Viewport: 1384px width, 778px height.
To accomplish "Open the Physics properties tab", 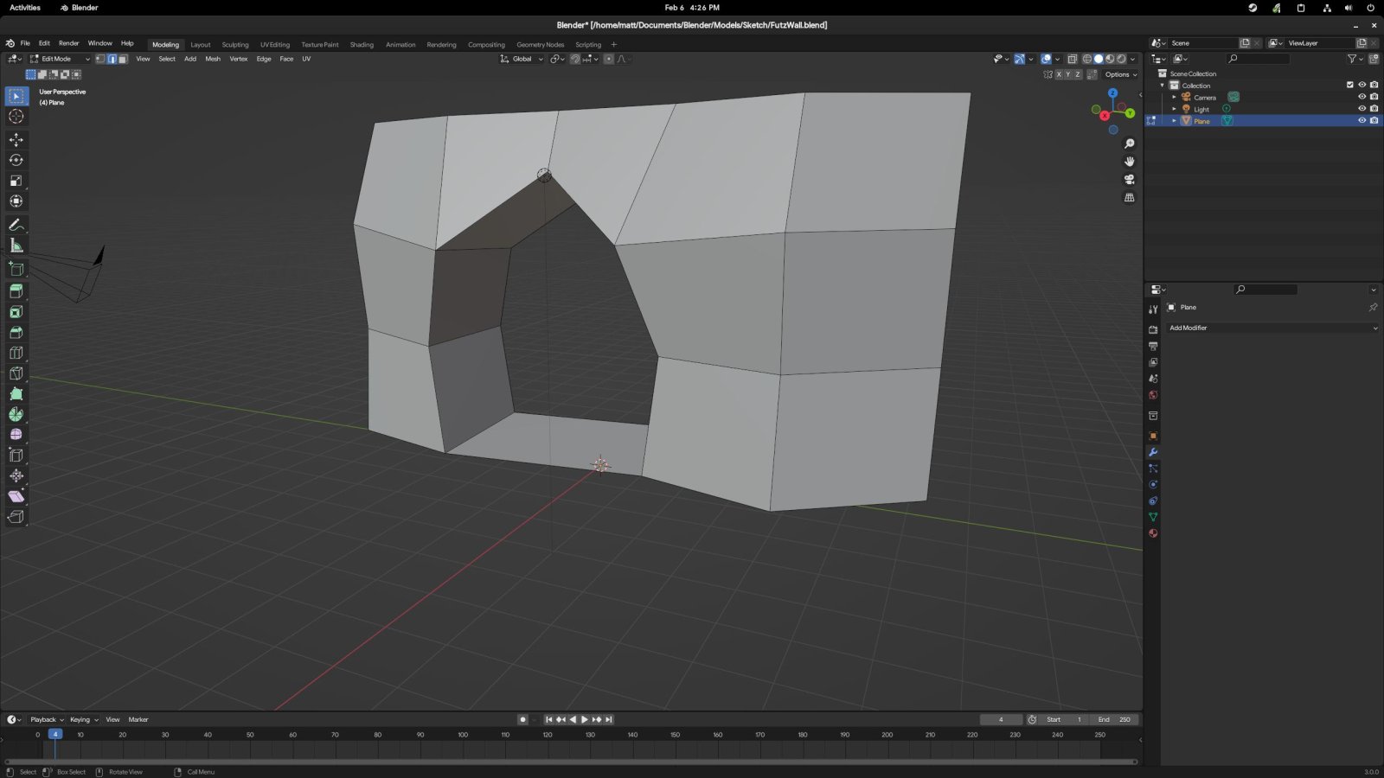I will 1153,485.
